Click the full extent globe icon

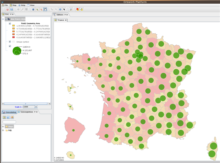[33, 9]
